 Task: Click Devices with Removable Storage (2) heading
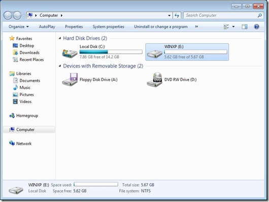(103, 66)
